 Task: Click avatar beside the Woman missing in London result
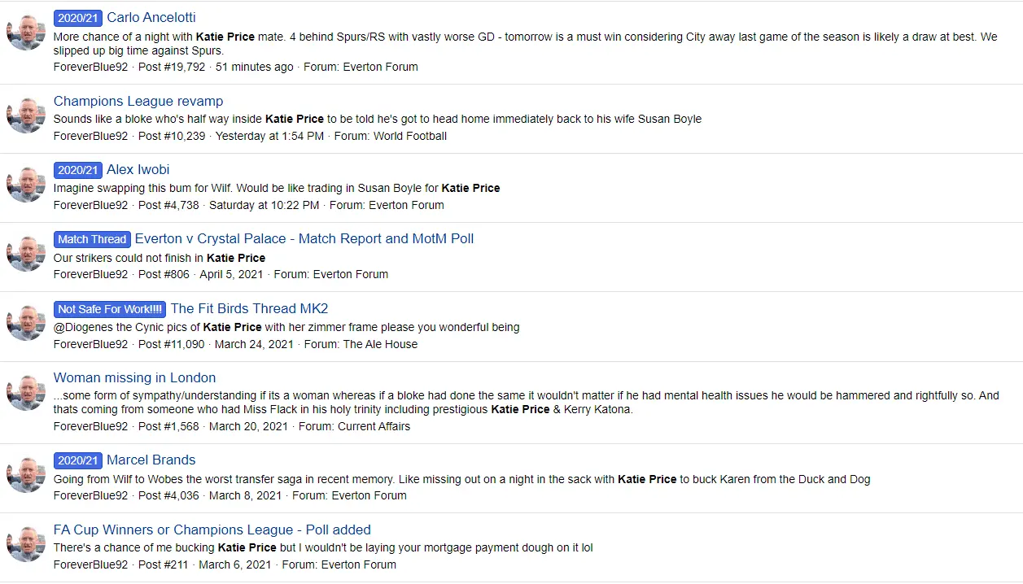click(x=26, y=394)
